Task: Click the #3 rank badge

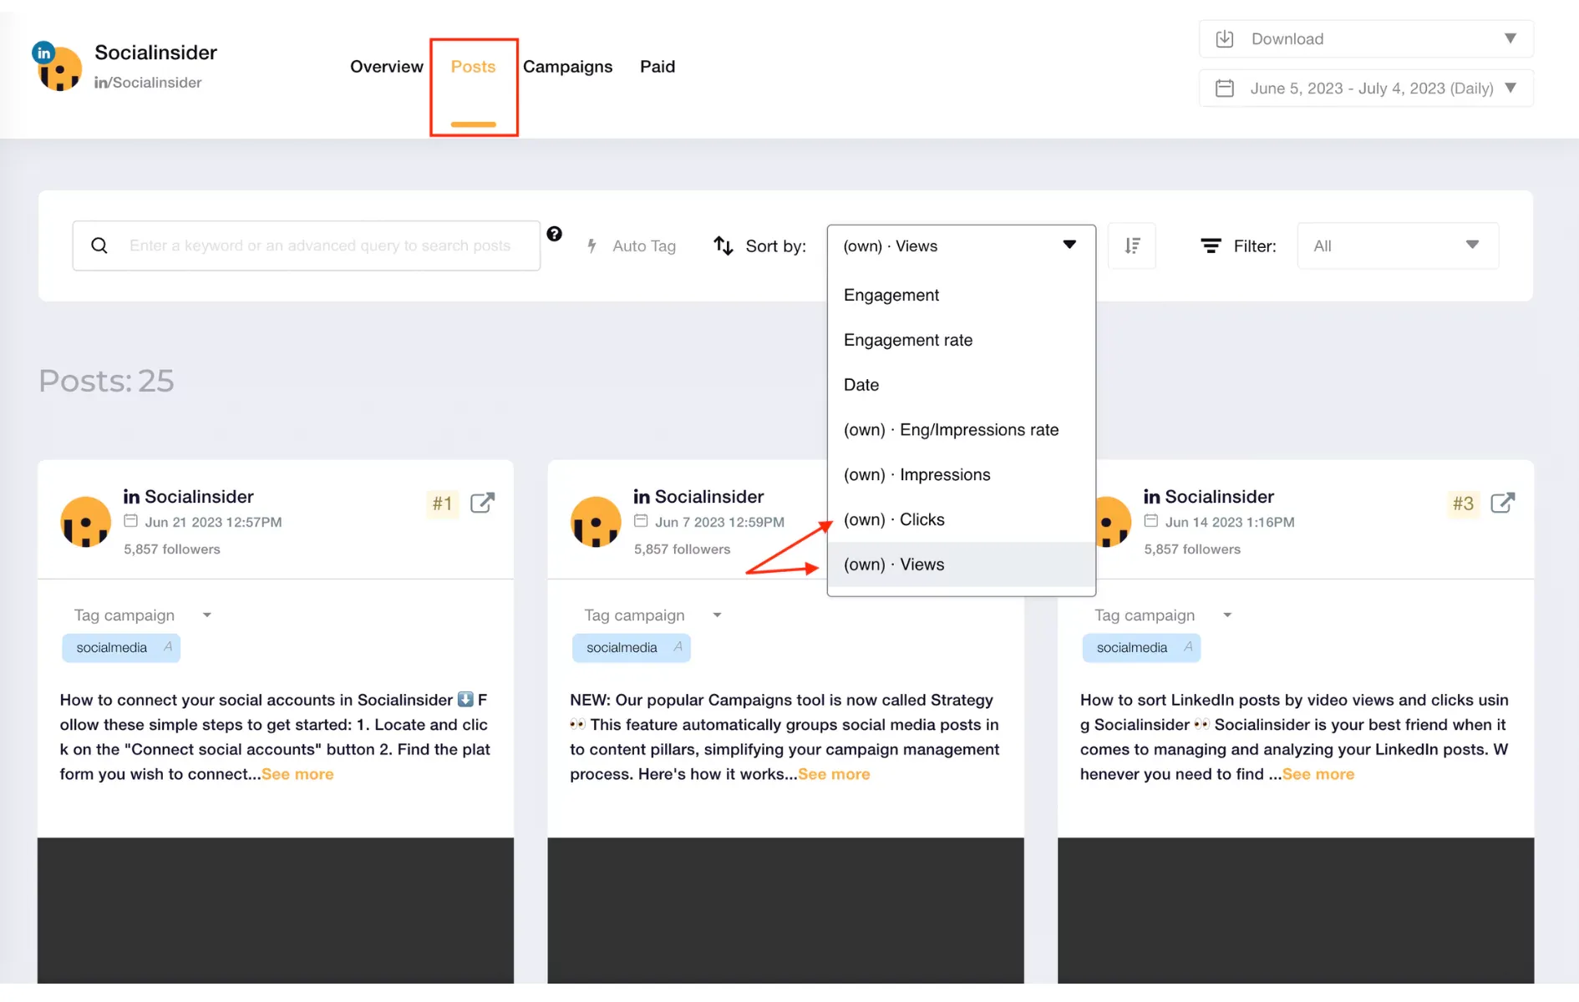Action: click(1463, 504)
